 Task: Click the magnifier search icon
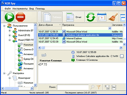(93, 87)
